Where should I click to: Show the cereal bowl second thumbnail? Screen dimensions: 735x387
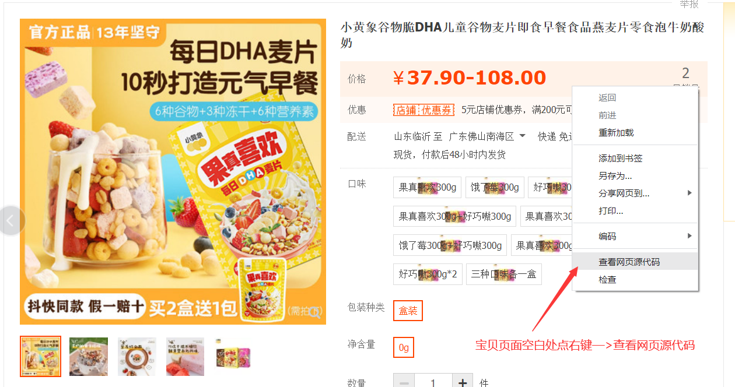tap(89, 356)
